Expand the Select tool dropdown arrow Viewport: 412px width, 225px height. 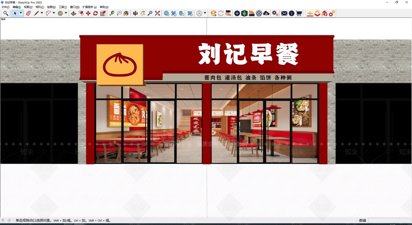click(21, 13)
